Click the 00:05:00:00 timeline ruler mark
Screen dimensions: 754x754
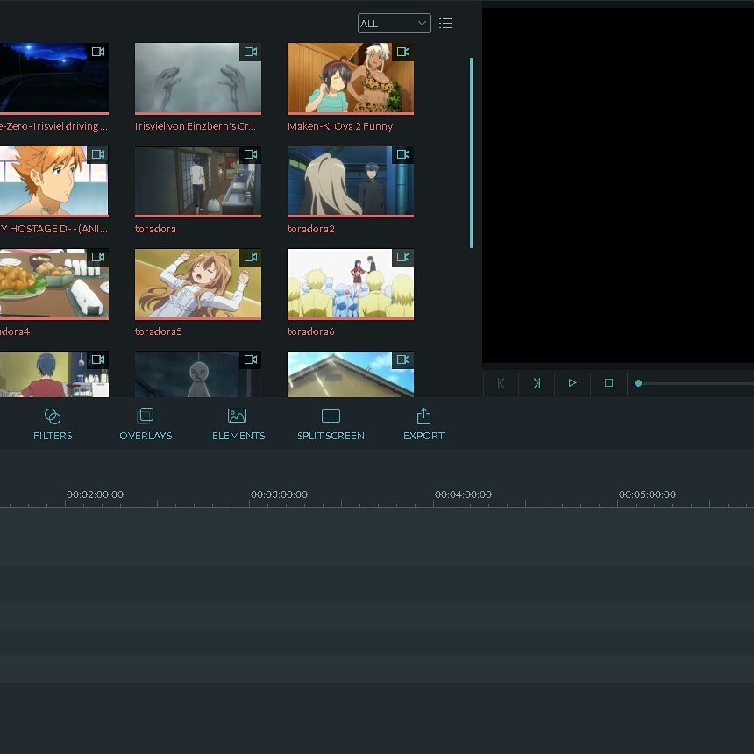[647, 494]
